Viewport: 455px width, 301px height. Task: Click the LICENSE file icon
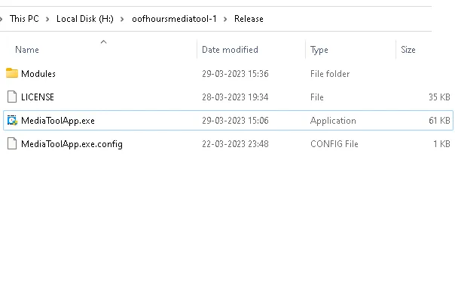(12, 97)
